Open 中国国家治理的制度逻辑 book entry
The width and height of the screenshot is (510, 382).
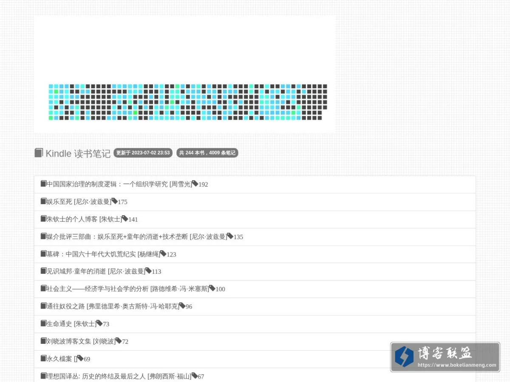(x=255, y=185)
